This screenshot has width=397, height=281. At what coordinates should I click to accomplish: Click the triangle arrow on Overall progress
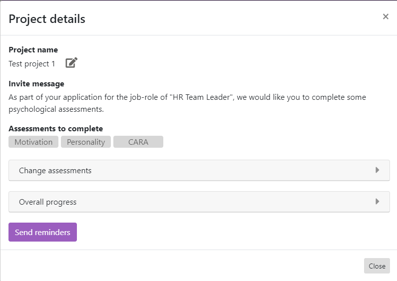click(378, 202)
